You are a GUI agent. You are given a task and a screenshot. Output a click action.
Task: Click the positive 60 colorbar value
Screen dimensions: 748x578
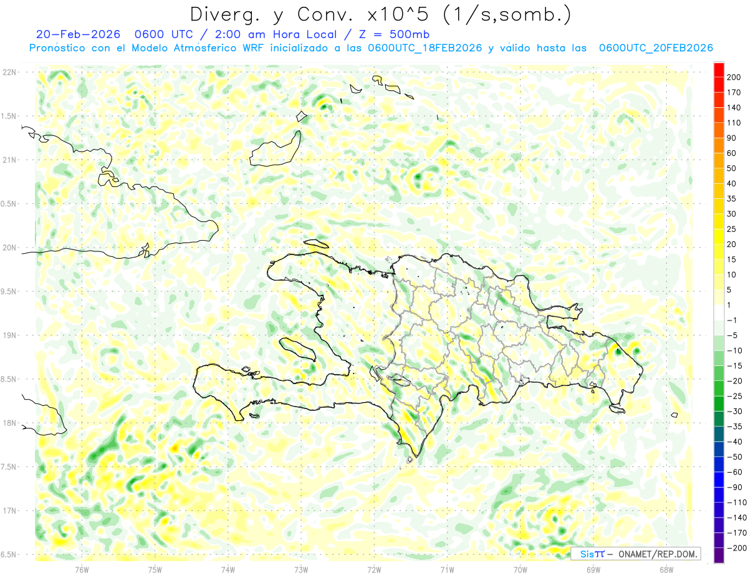(732, 153)
